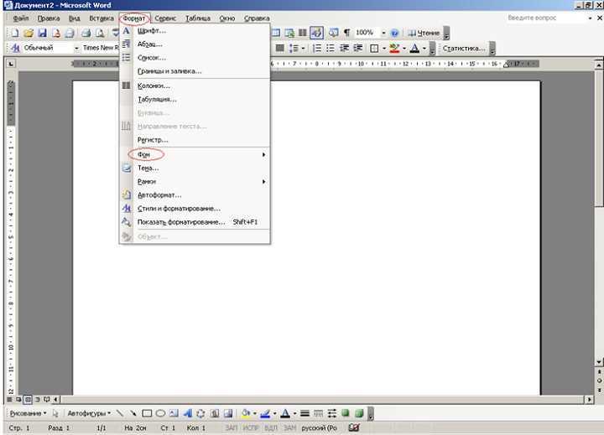Expand the Фон submenu arrow
Screen dimensions: 604x435
point(264,154)
